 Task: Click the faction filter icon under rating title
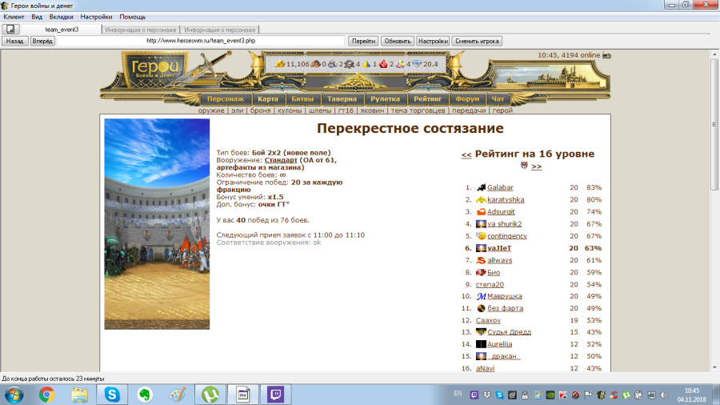click(524, 165)
